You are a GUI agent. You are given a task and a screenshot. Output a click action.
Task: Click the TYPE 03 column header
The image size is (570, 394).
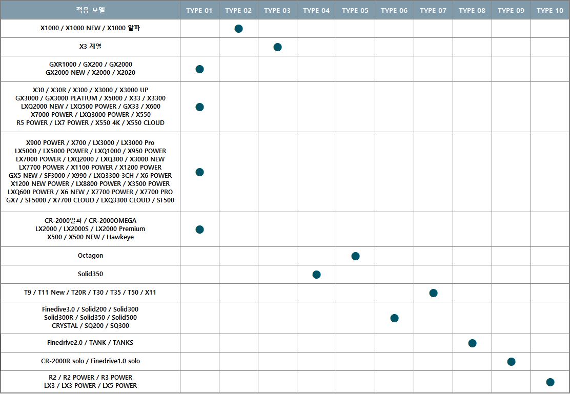point(277,10)
